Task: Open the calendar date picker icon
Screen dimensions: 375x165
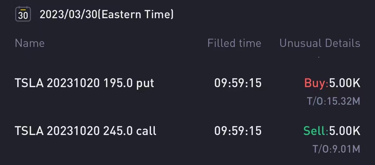Action: (x=23, y=14)
